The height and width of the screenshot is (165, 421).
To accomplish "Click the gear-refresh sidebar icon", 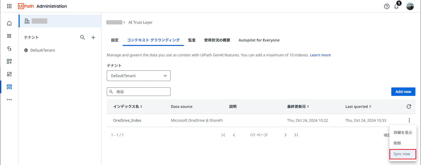I will coord(9,74).
